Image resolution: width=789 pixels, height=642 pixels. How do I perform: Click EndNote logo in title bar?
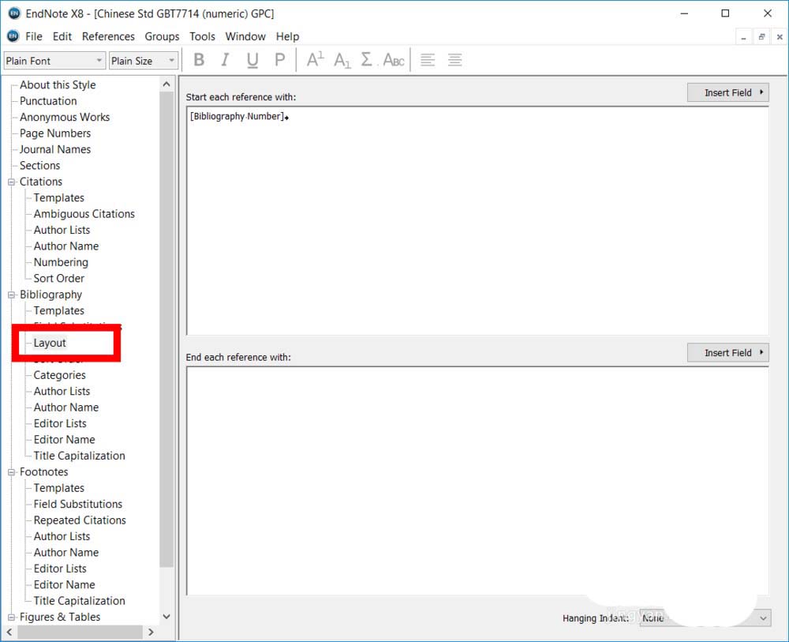point(14,13)
